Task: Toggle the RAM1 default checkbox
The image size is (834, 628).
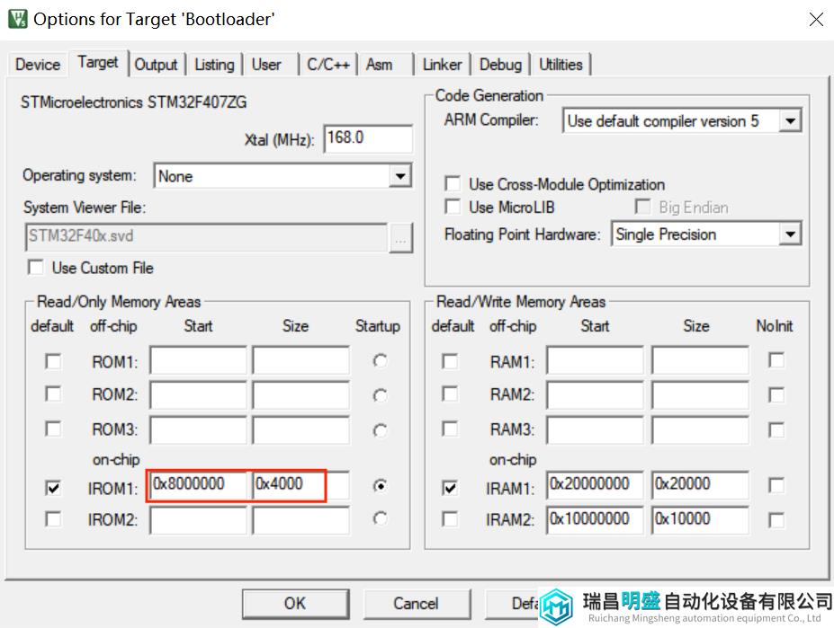Action: click(x=450, y=361)
